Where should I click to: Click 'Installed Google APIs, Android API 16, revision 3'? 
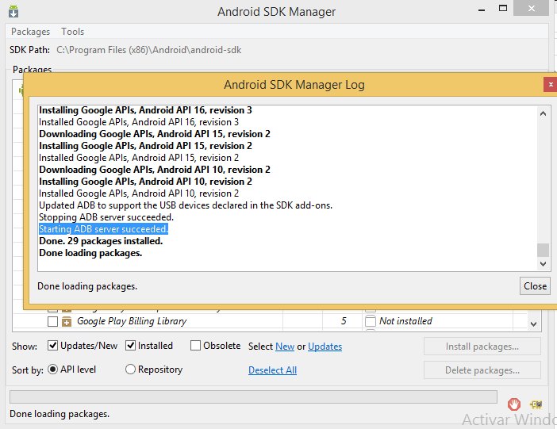point(139,122)
